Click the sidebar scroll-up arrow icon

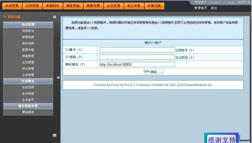[x=55, y=17]
